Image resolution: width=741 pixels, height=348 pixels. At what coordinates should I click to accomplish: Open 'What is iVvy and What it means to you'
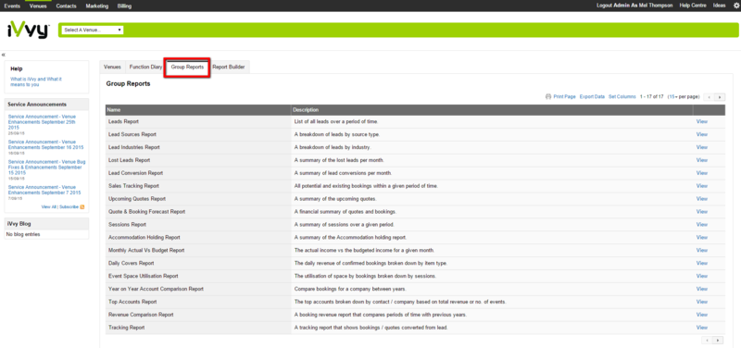36,81
